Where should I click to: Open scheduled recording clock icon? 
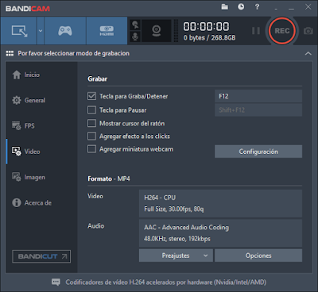(241, 7)
